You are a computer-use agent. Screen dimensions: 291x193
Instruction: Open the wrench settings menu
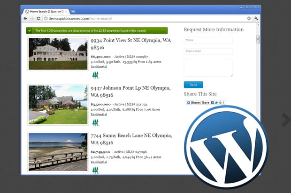[256, 18]
